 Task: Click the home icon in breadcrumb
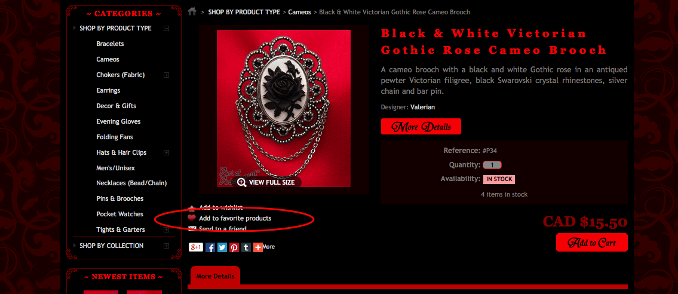(192, 12)
